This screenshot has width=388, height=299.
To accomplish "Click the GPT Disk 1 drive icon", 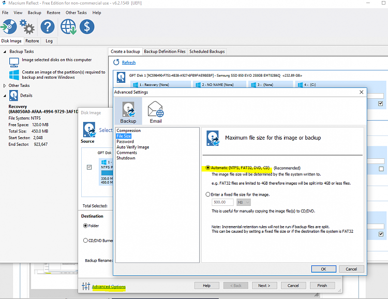I will click(x=121, y=77).
